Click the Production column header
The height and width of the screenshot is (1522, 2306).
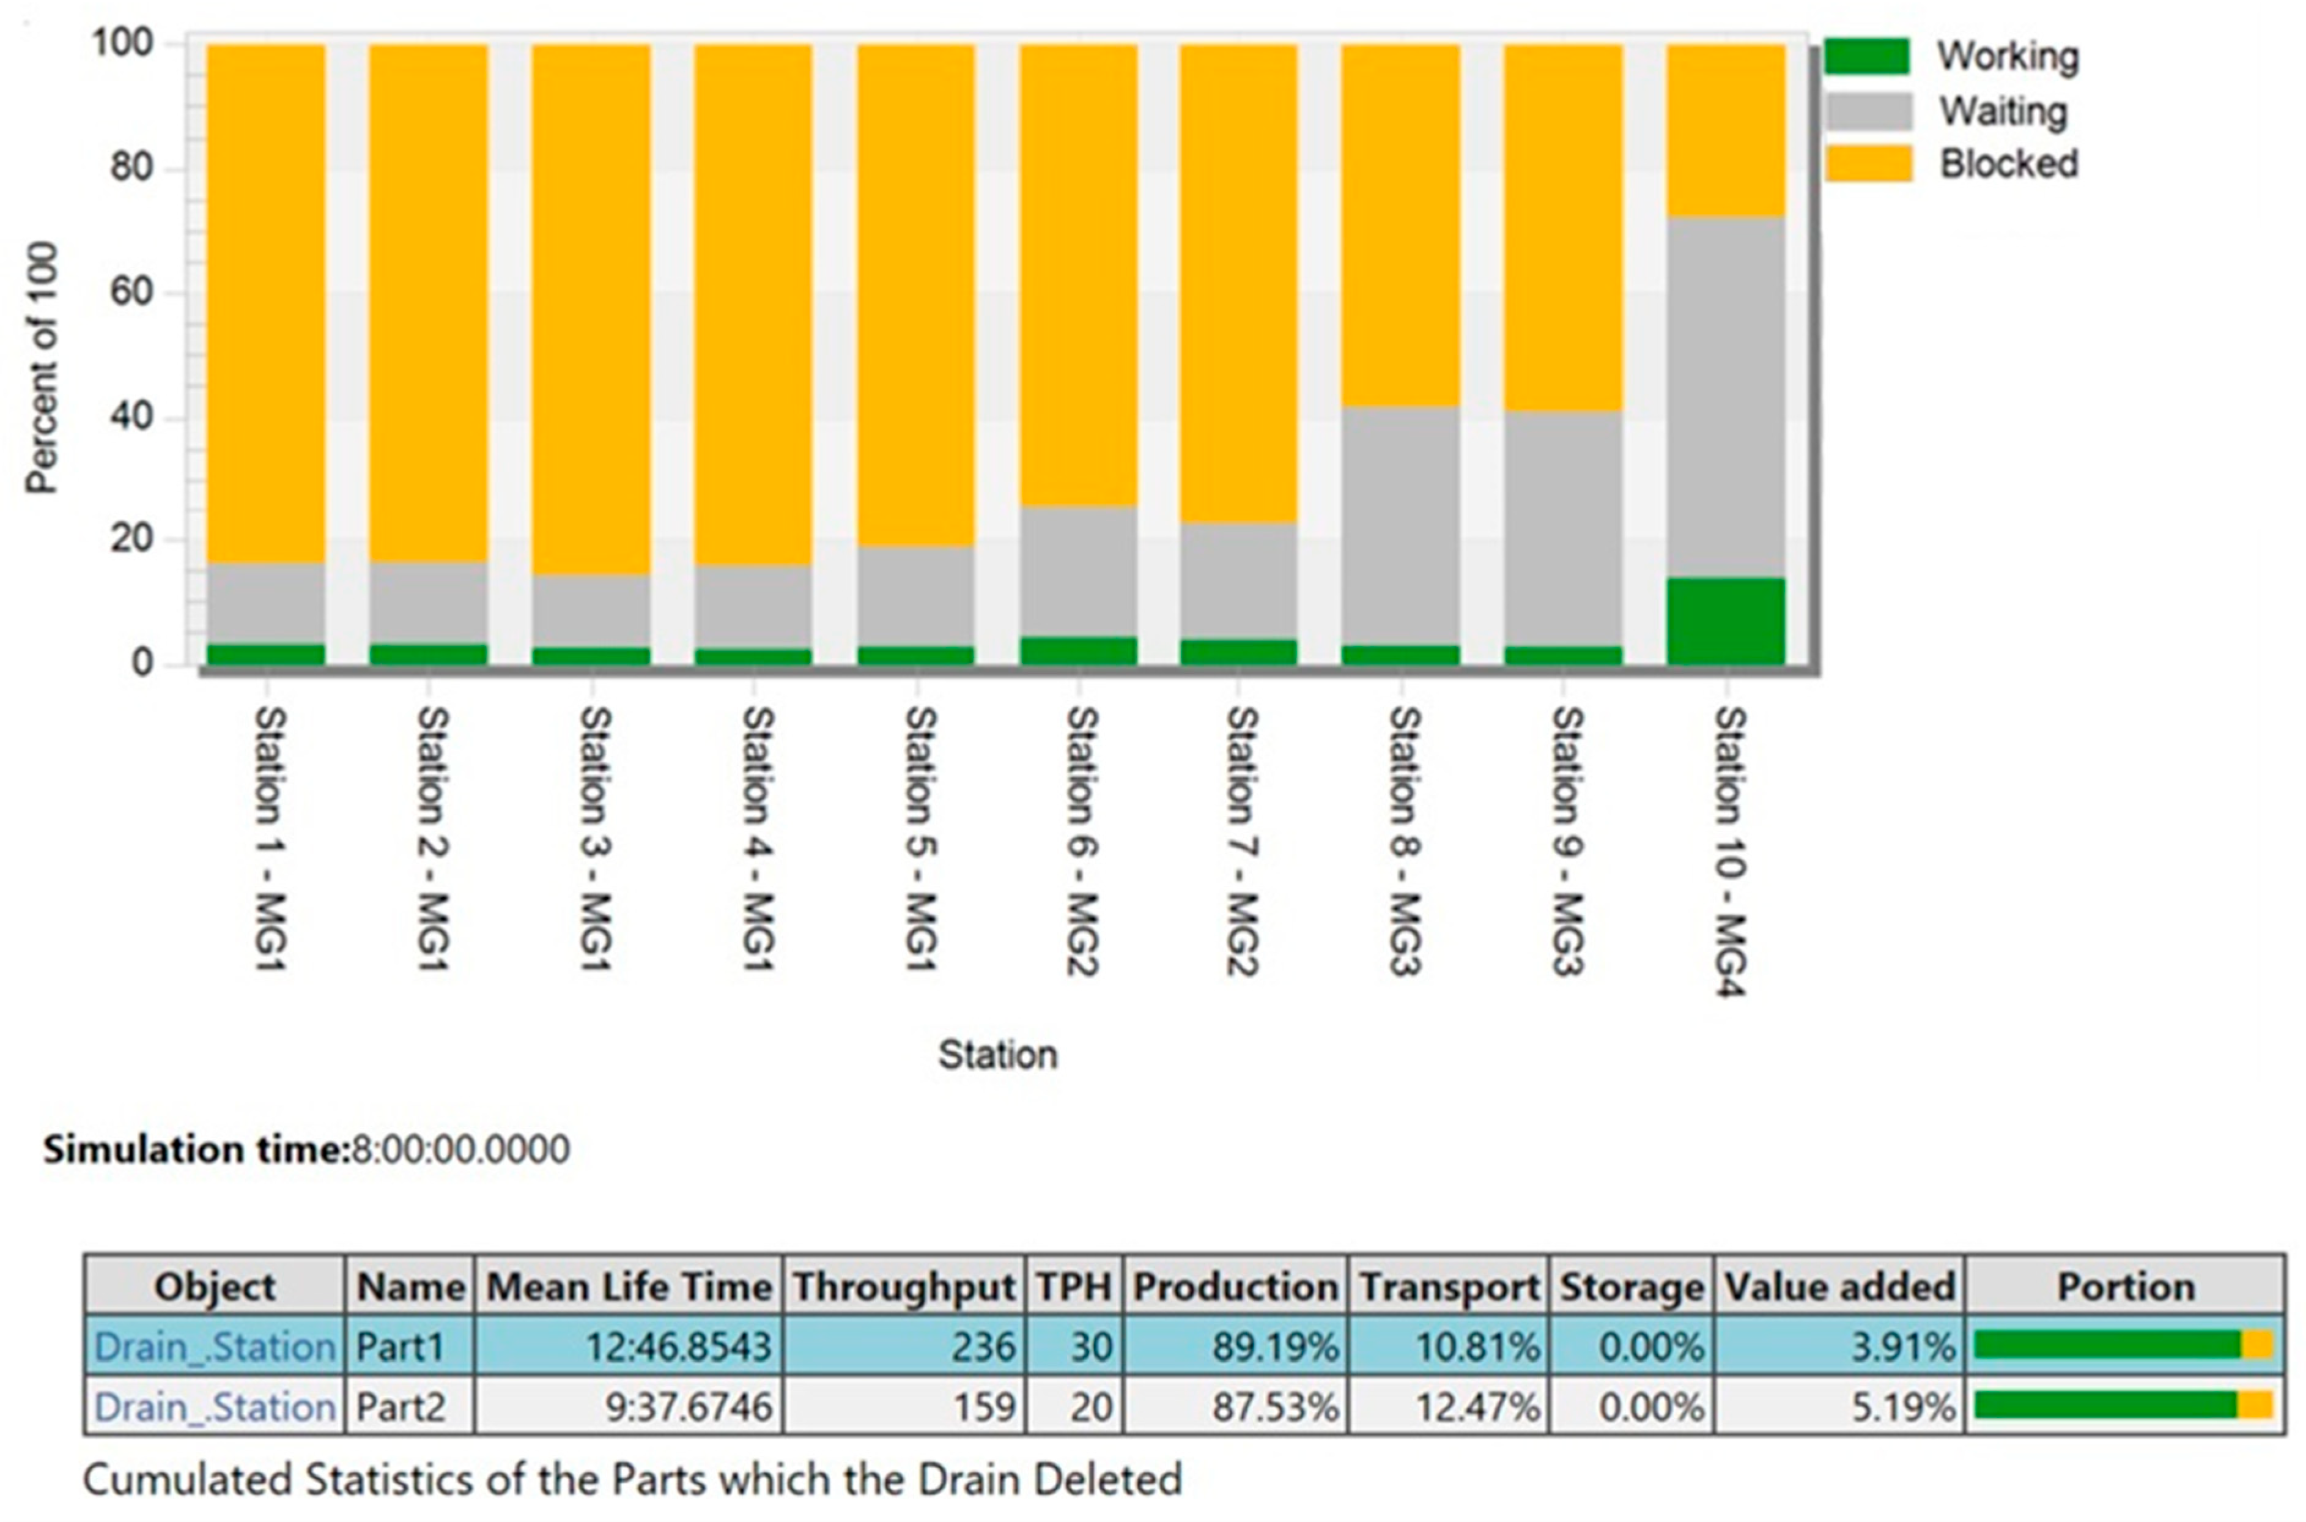point(1235,1287)
